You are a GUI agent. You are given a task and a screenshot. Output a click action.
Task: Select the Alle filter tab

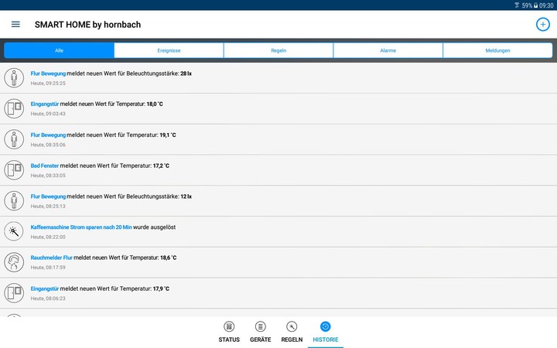coord(59,50)
